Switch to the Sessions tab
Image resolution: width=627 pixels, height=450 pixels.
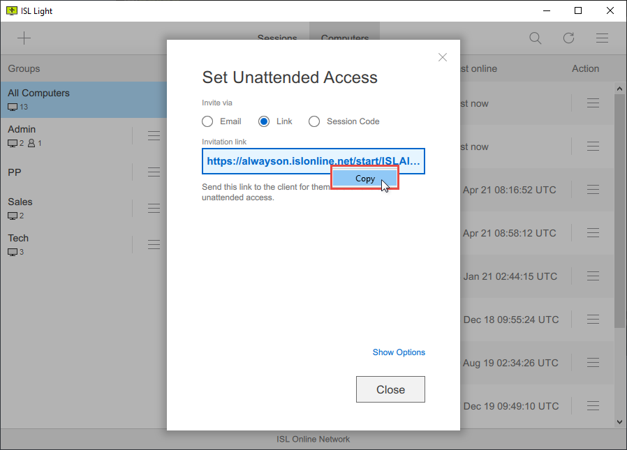pyautogui.click(x=277, y=38)
